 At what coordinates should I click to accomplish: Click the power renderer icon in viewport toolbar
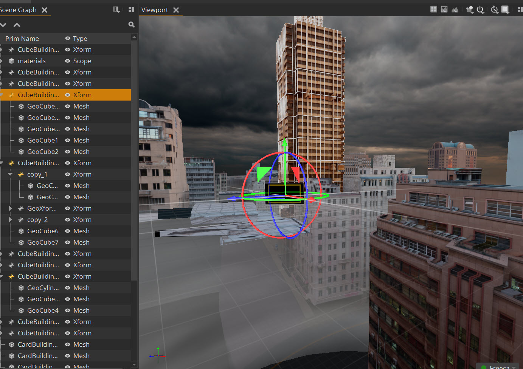[480, 9]
